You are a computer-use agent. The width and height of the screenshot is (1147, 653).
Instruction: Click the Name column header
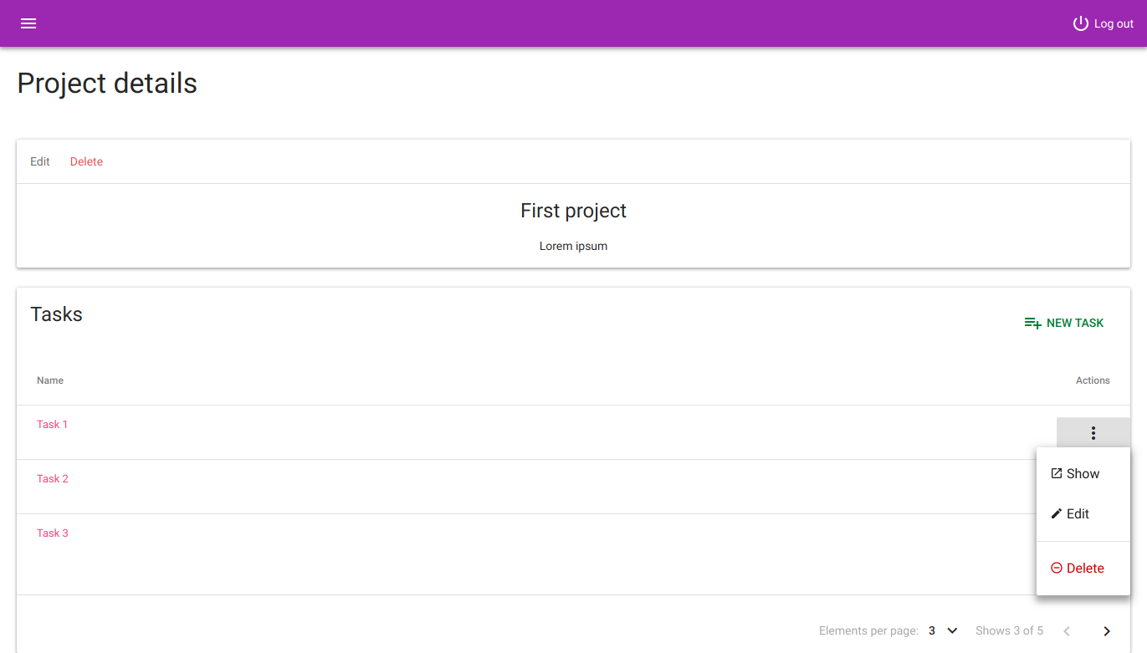tap(50, 380)
